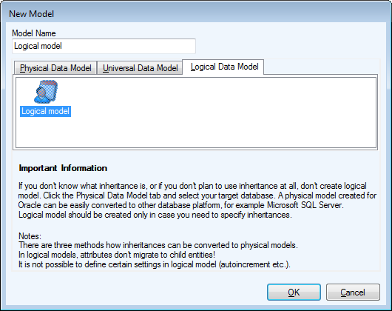Click the "New Model" title bar text
Screen dimensions: 392x311
[x=32, y=14]
